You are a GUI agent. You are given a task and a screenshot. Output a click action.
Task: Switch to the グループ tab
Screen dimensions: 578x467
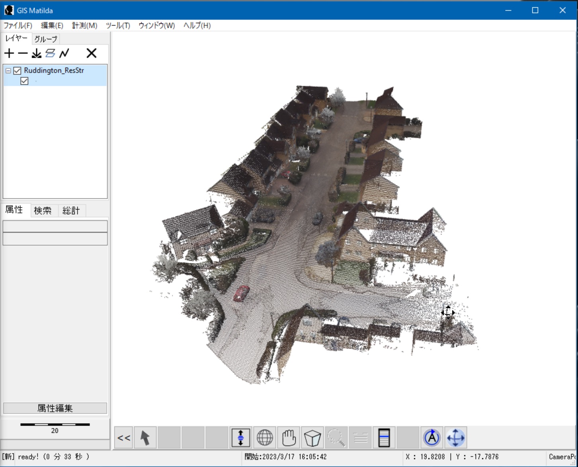pos(46,39)
